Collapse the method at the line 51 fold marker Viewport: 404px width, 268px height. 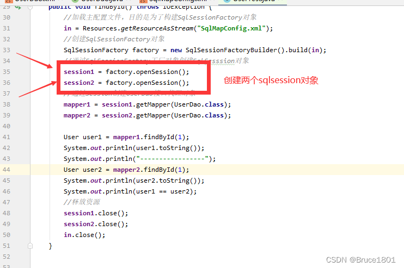pos(30,246)
